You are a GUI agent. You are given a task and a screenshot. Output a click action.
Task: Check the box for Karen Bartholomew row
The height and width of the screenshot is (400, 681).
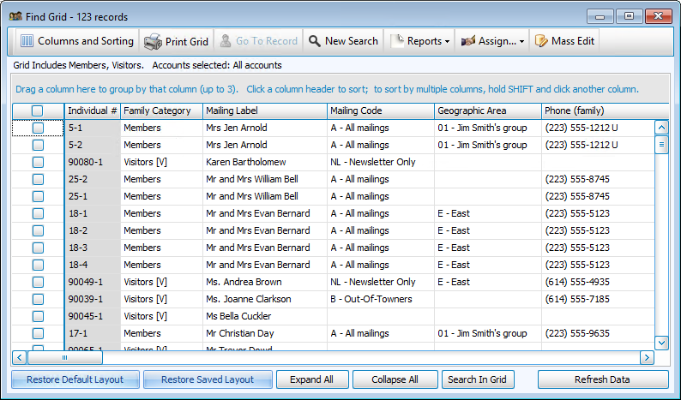click(x=38, y=162)
